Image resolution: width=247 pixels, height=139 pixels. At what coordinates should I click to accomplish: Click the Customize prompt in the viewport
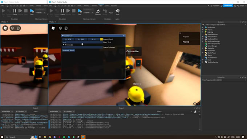(132, 51)
